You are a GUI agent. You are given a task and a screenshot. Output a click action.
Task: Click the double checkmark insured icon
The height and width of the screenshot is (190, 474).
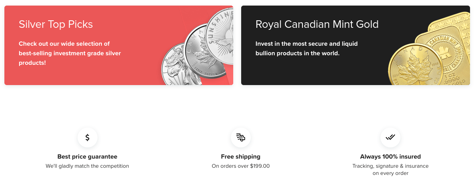click(x=390, y=138)
